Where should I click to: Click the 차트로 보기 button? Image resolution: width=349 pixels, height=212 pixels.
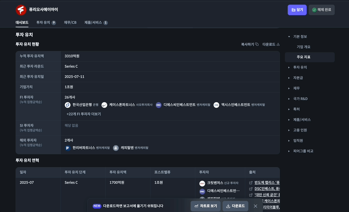[205, 206]
